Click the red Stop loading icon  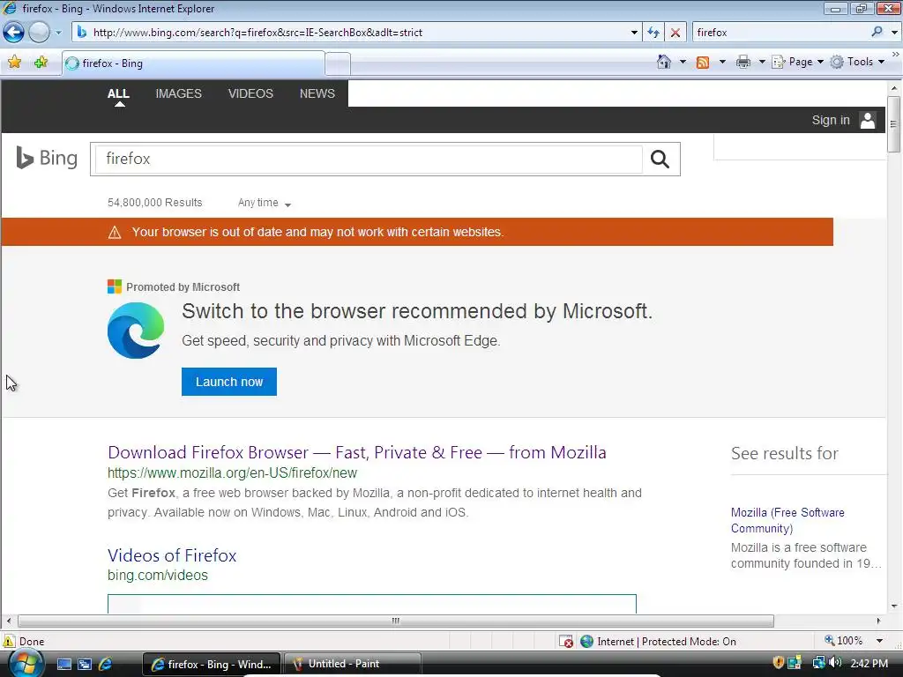click(x=675, y=33)
